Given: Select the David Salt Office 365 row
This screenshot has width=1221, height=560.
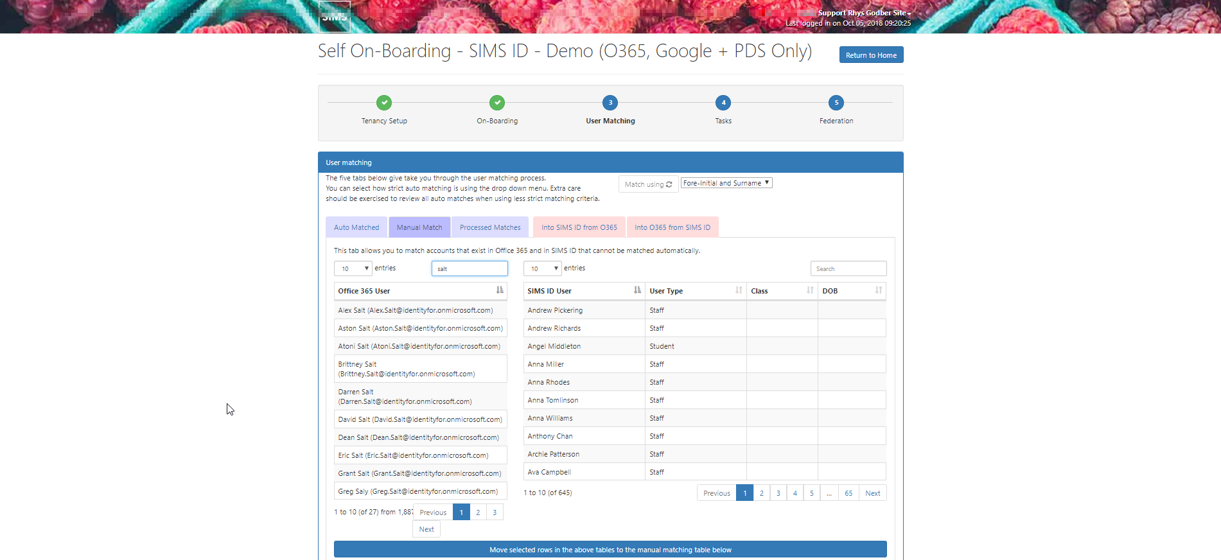Looking at the screenshot, I should point(421,419).
